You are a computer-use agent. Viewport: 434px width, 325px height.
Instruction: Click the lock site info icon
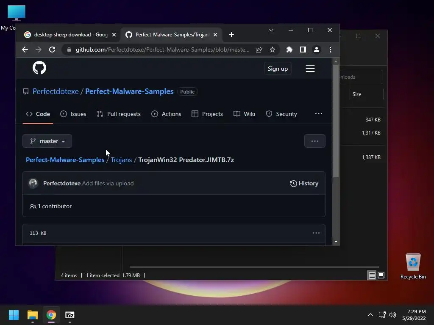[69, 50]
